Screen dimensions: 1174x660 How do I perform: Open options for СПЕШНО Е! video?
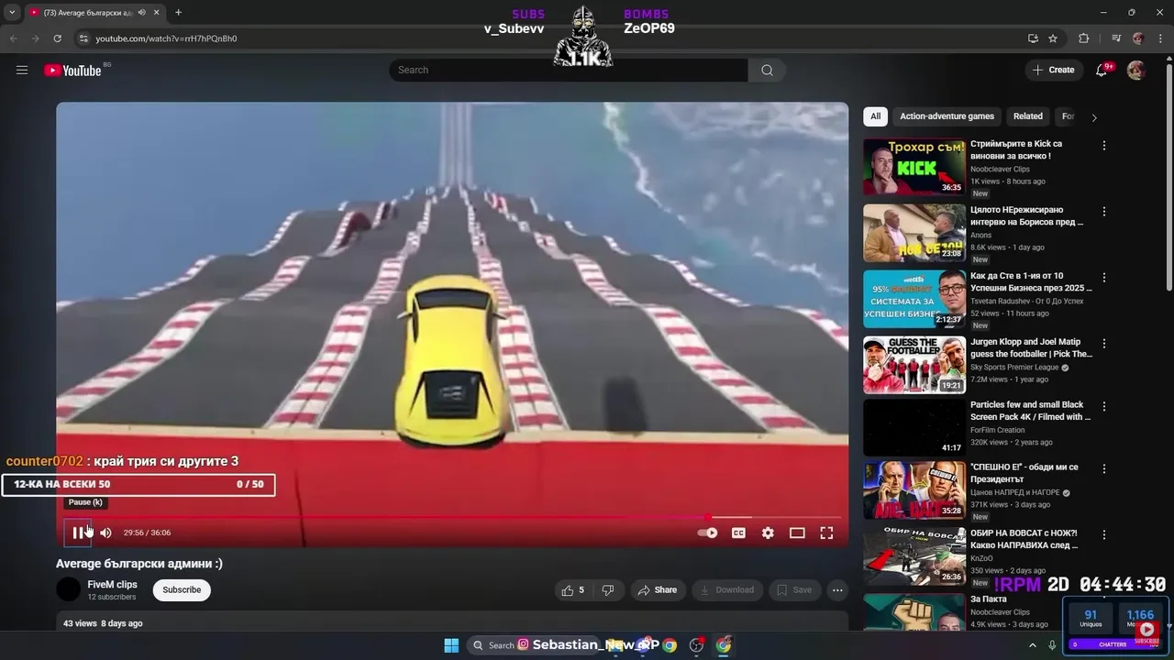(1104, 468)
